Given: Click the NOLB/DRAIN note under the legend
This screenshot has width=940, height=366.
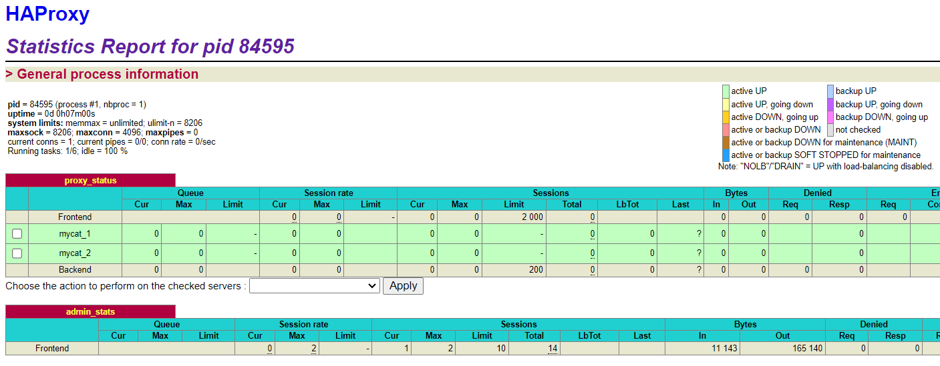Looking at the screenshot, I should click(826, 167).
